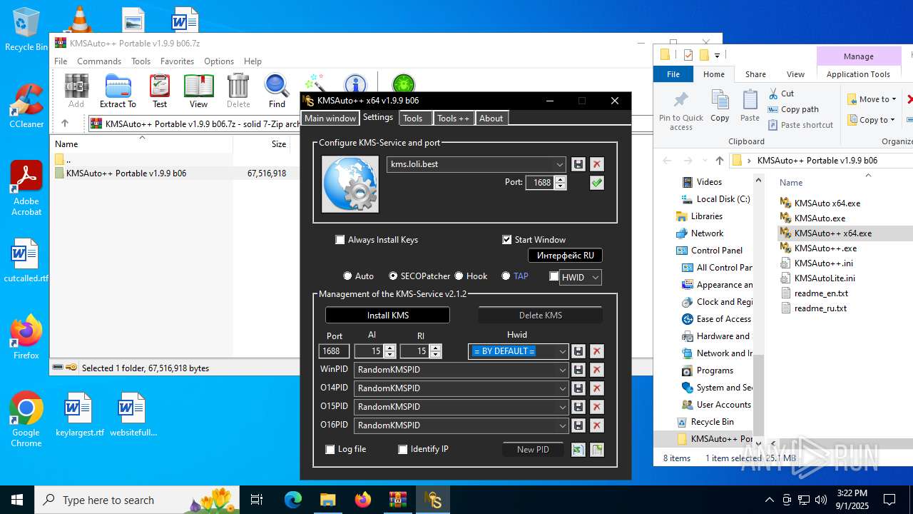Click WinRAR up one level arrow

pyautogui.click(x=64, y=124)
